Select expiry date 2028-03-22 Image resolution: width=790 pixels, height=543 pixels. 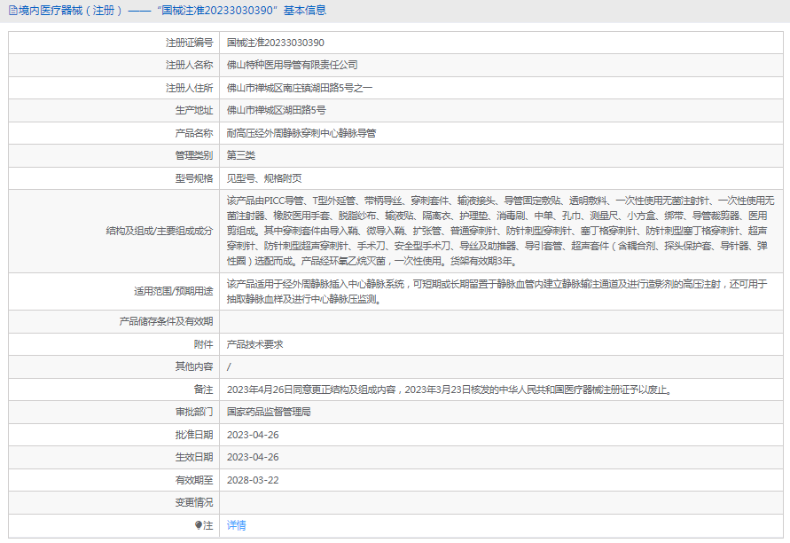pos(253,480)
